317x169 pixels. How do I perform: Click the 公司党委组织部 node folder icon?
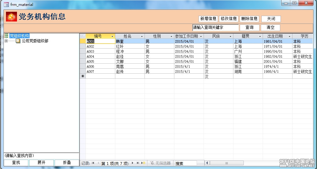[x=18, y=41]
